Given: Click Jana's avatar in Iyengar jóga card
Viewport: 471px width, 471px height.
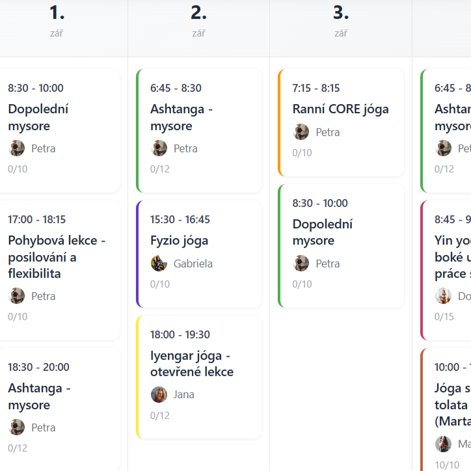Looking at the screenshot, I should pos(159,394).
